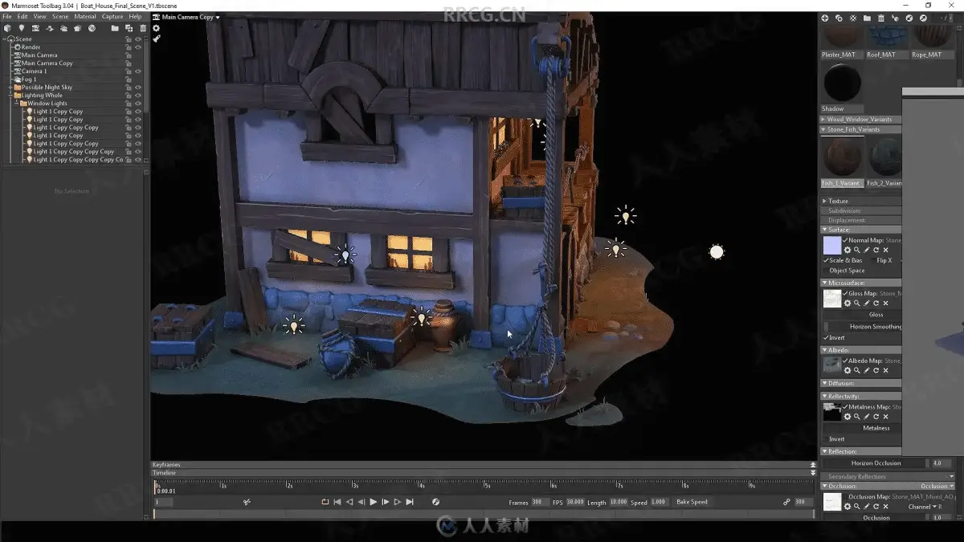
Task: Delete the selected material trash icon
Action: [881, 18]
